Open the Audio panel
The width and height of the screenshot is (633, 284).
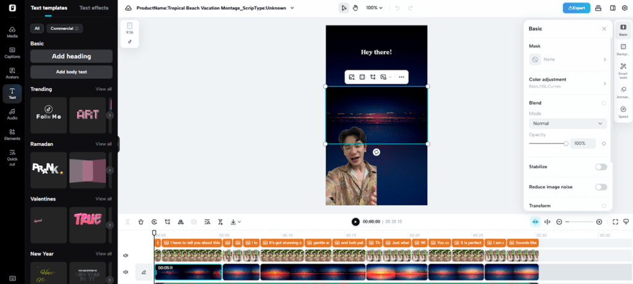pyautogui.click(x=12, y=114)
